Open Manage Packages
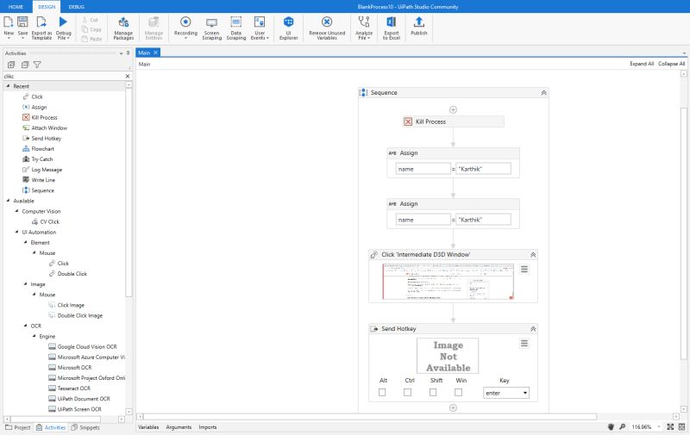 [123, 28]
